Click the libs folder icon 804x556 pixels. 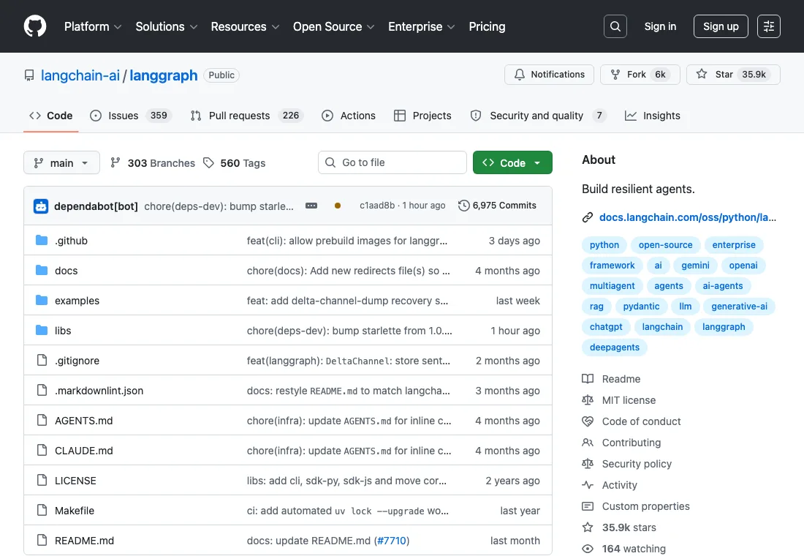pos(42,330)
